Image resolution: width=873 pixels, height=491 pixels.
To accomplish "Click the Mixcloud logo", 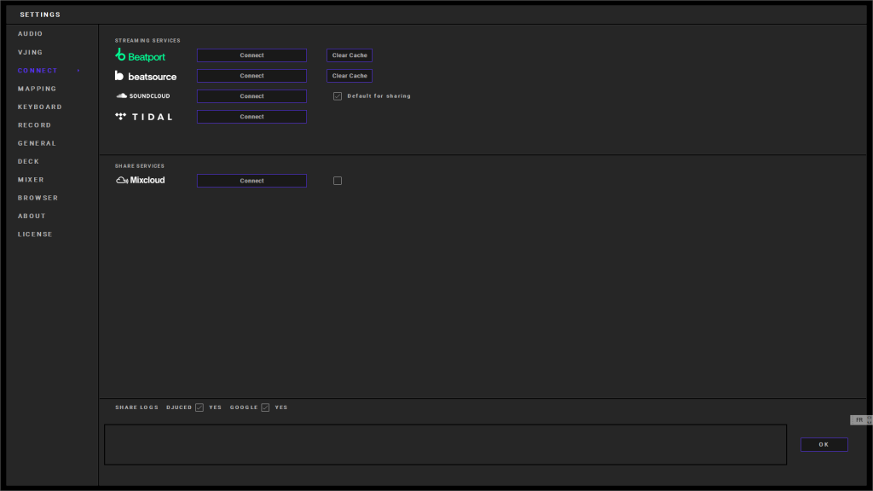I will coord(141,181).
